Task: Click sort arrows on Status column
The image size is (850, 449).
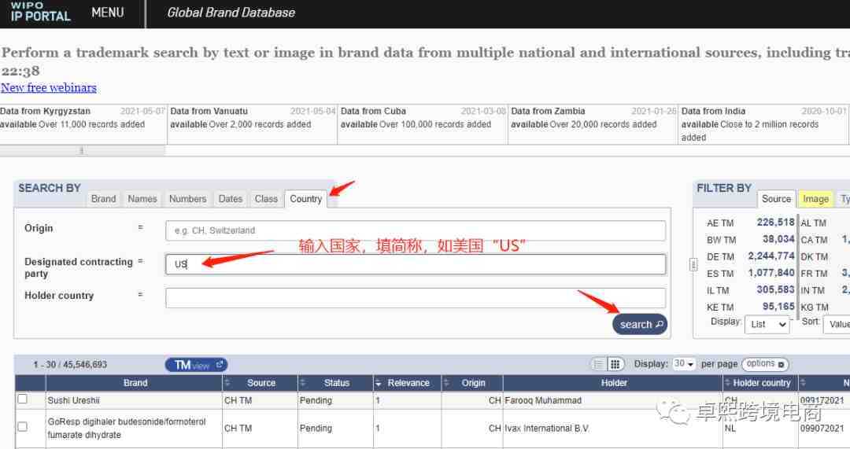Action: (x=303, y=383)
